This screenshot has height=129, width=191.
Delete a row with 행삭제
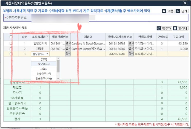pyautogui.click(x=180, y=28)
